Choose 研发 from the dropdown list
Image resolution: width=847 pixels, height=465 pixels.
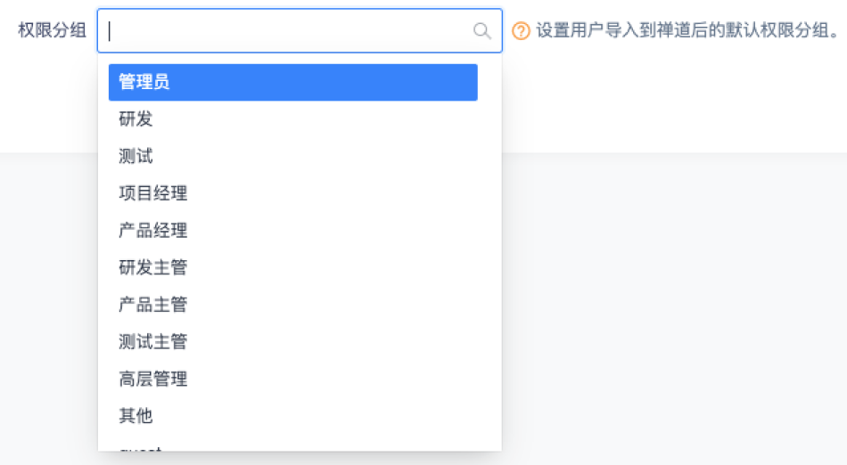[136, 119]
